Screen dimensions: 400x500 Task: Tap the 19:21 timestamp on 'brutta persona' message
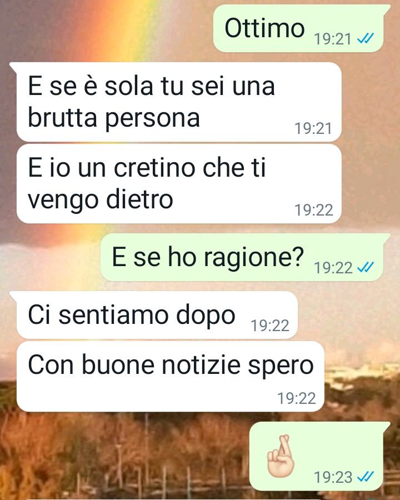coord(313,128)
